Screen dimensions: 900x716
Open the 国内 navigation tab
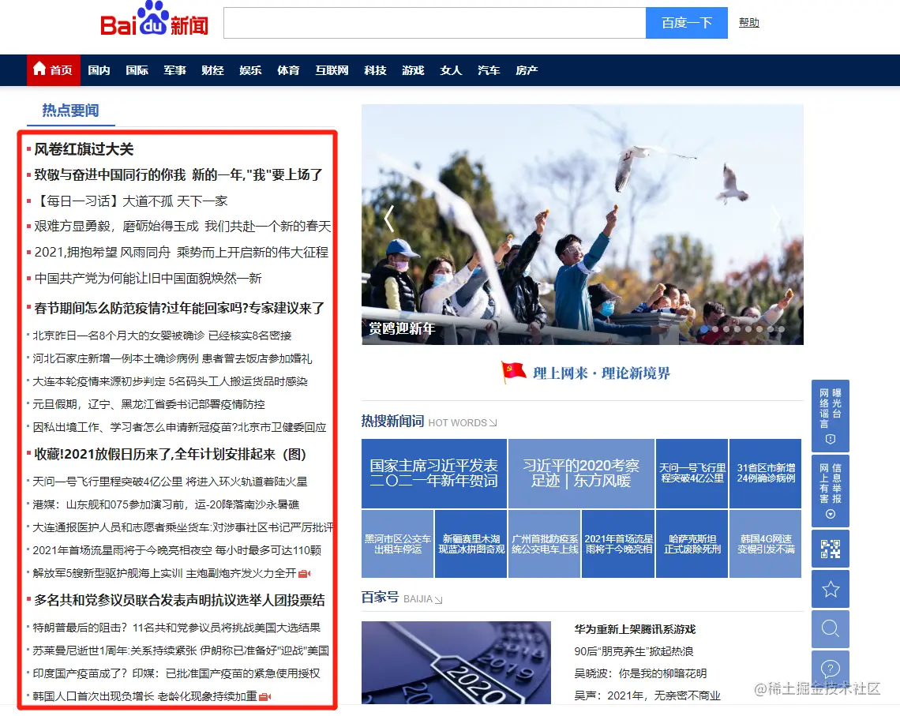point(99,70)
